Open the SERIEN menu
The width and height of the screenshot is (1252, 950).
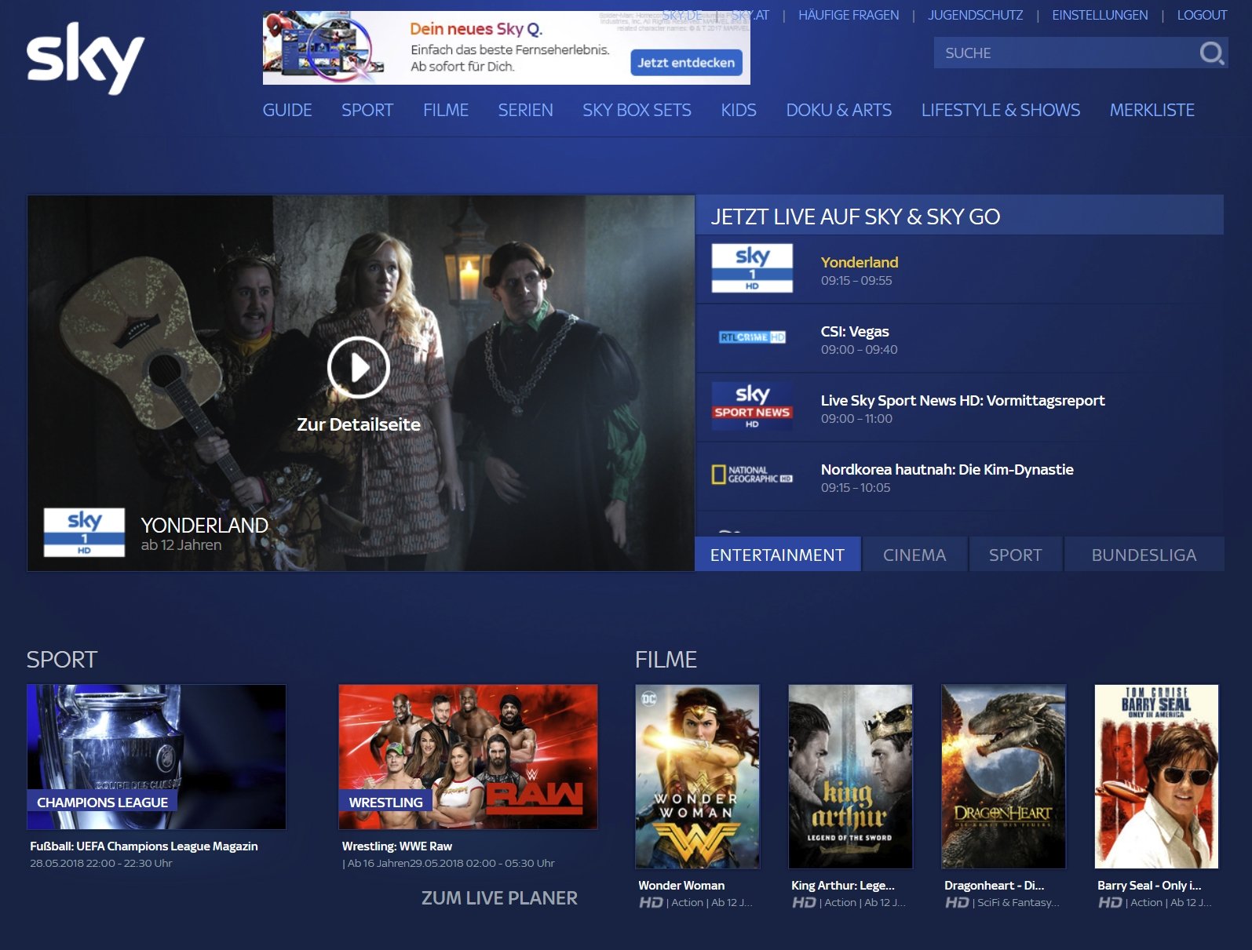pos(526,111)
